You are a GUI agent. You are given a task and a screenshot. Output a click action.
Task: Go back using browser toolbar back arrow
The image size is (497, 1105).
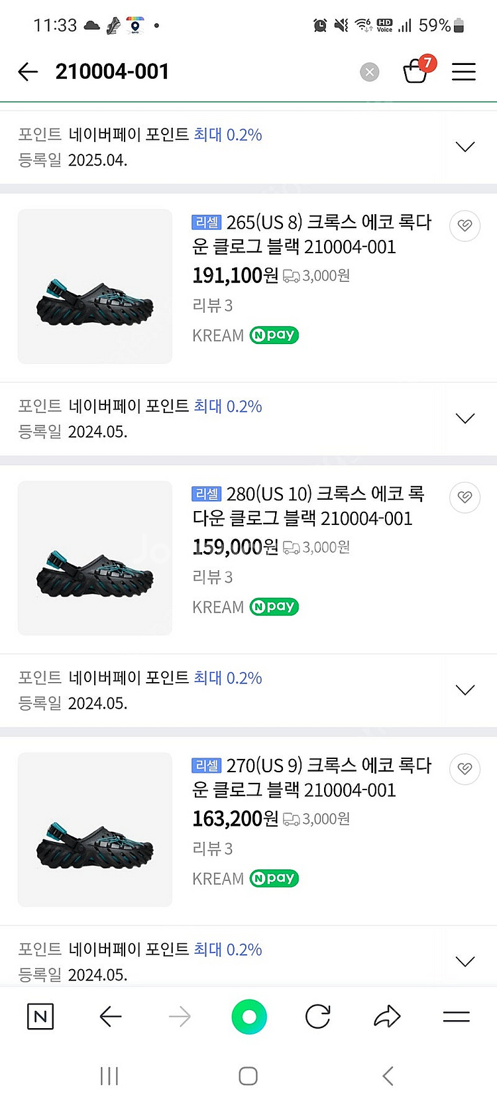(x=110, y=1016)
